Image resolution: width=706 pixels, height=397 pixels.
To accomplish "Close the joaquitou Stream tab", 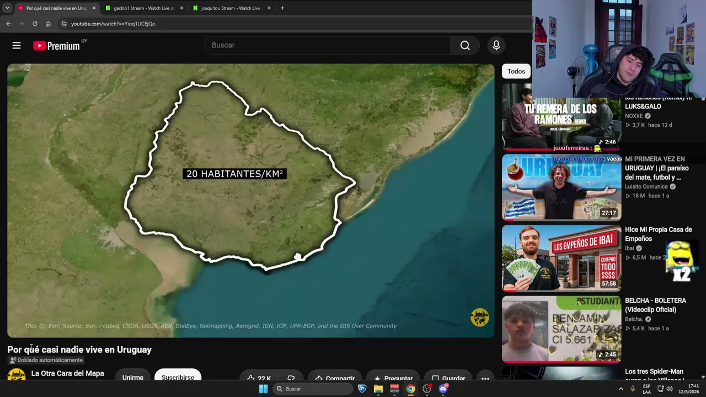I will click(x=269, y=8).
